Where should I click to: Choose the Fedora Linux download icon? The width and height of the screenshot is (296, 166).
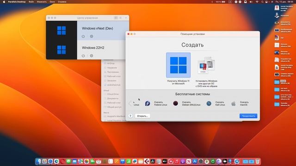click(x=148, y=103)
